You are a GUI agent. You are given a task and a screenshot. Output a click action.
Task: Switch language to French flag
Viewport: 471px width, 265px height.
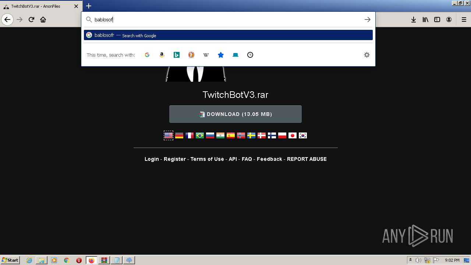190,135
